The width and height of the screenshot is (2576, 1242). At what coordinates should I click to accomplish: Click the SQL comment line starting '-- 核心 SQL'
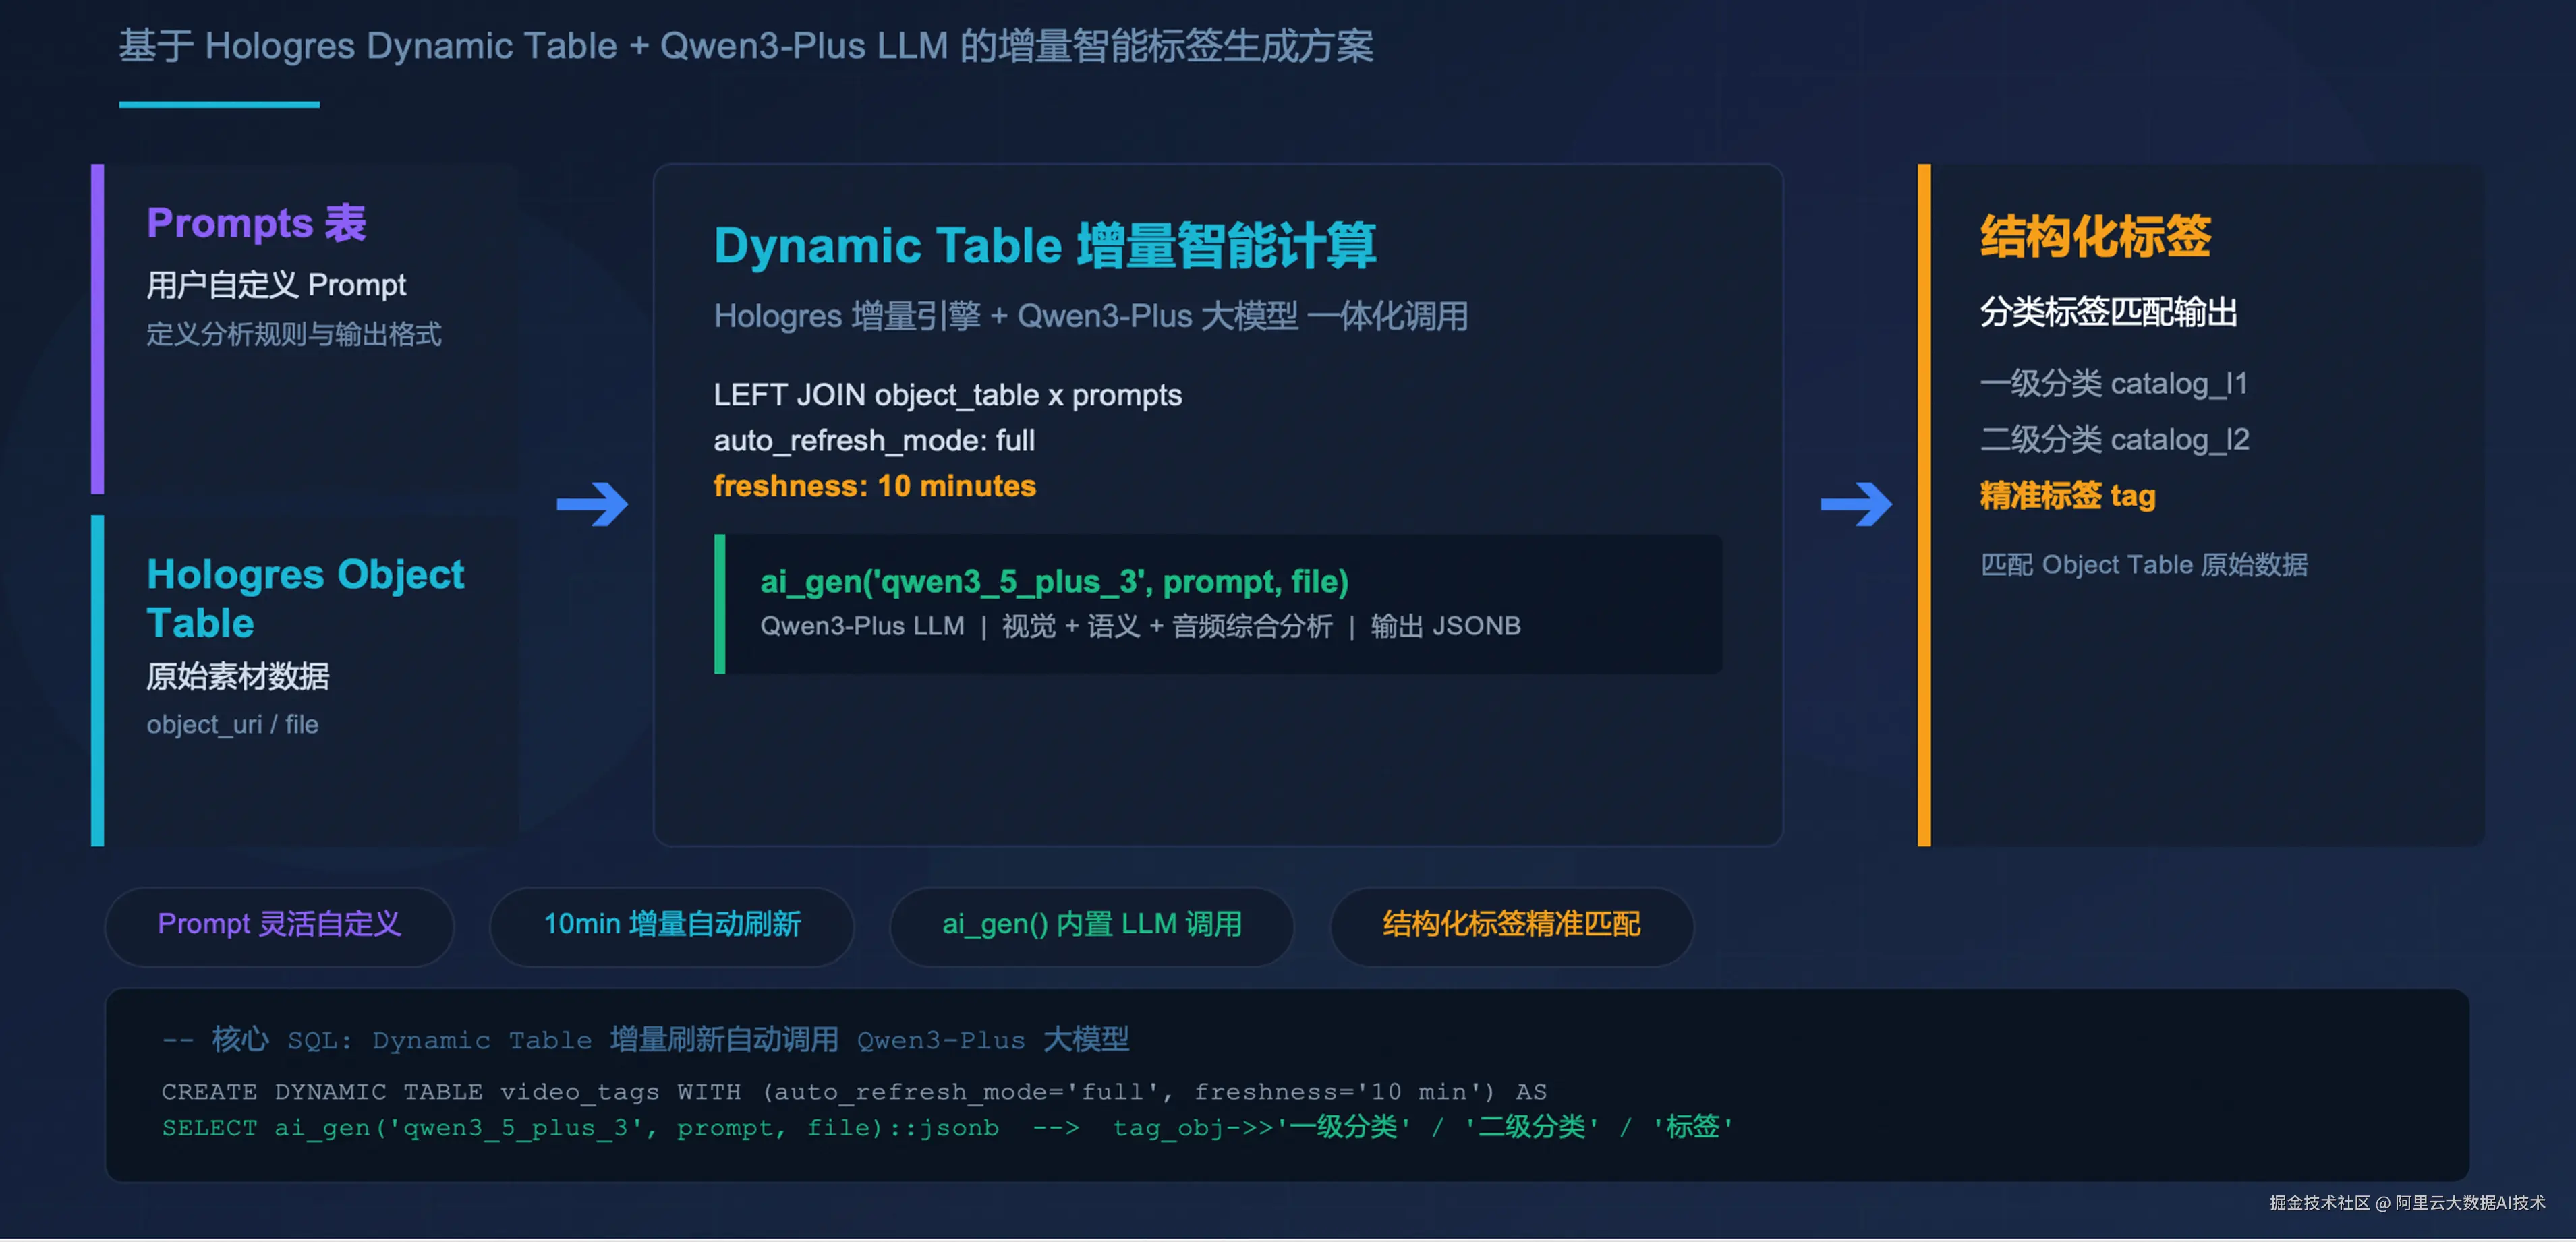645,1040
